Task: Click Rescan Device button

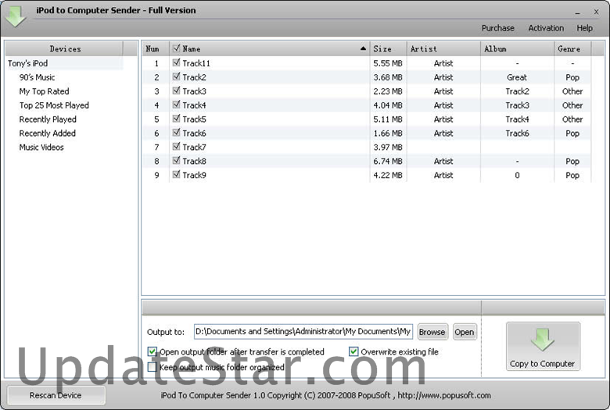Action: 56,395
